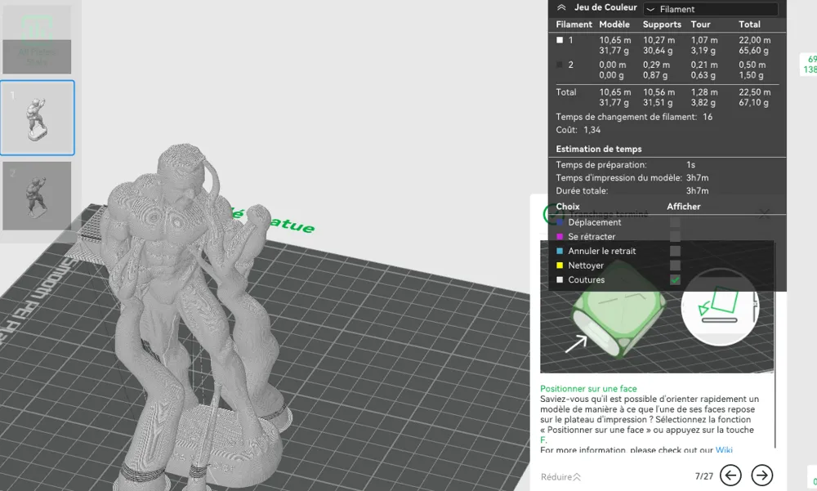Click the blue Déplacement color swatch

560,222
